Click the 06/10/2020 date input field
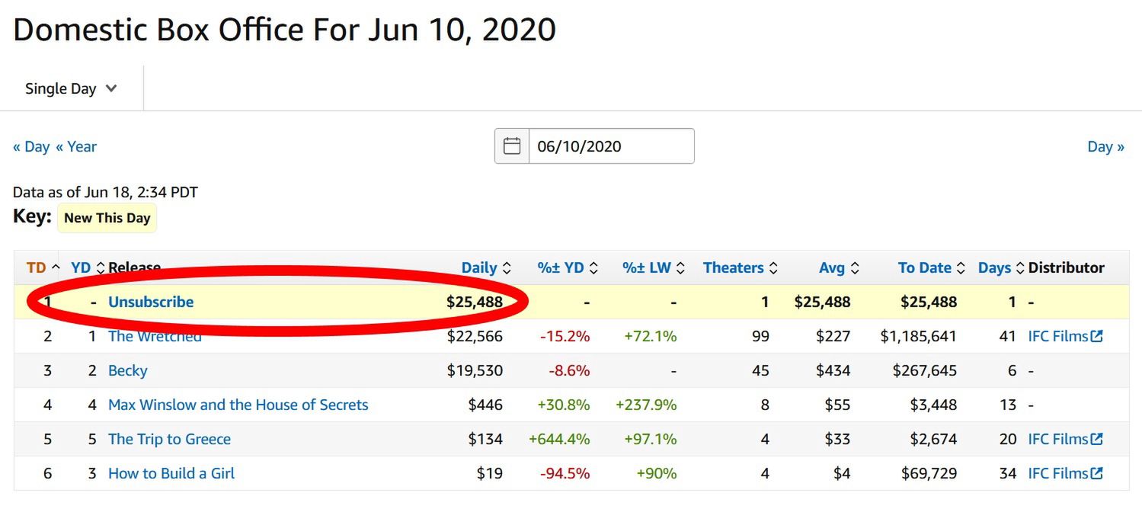The height and width of the screenshot is (525, 1142). tap(611, 146)
